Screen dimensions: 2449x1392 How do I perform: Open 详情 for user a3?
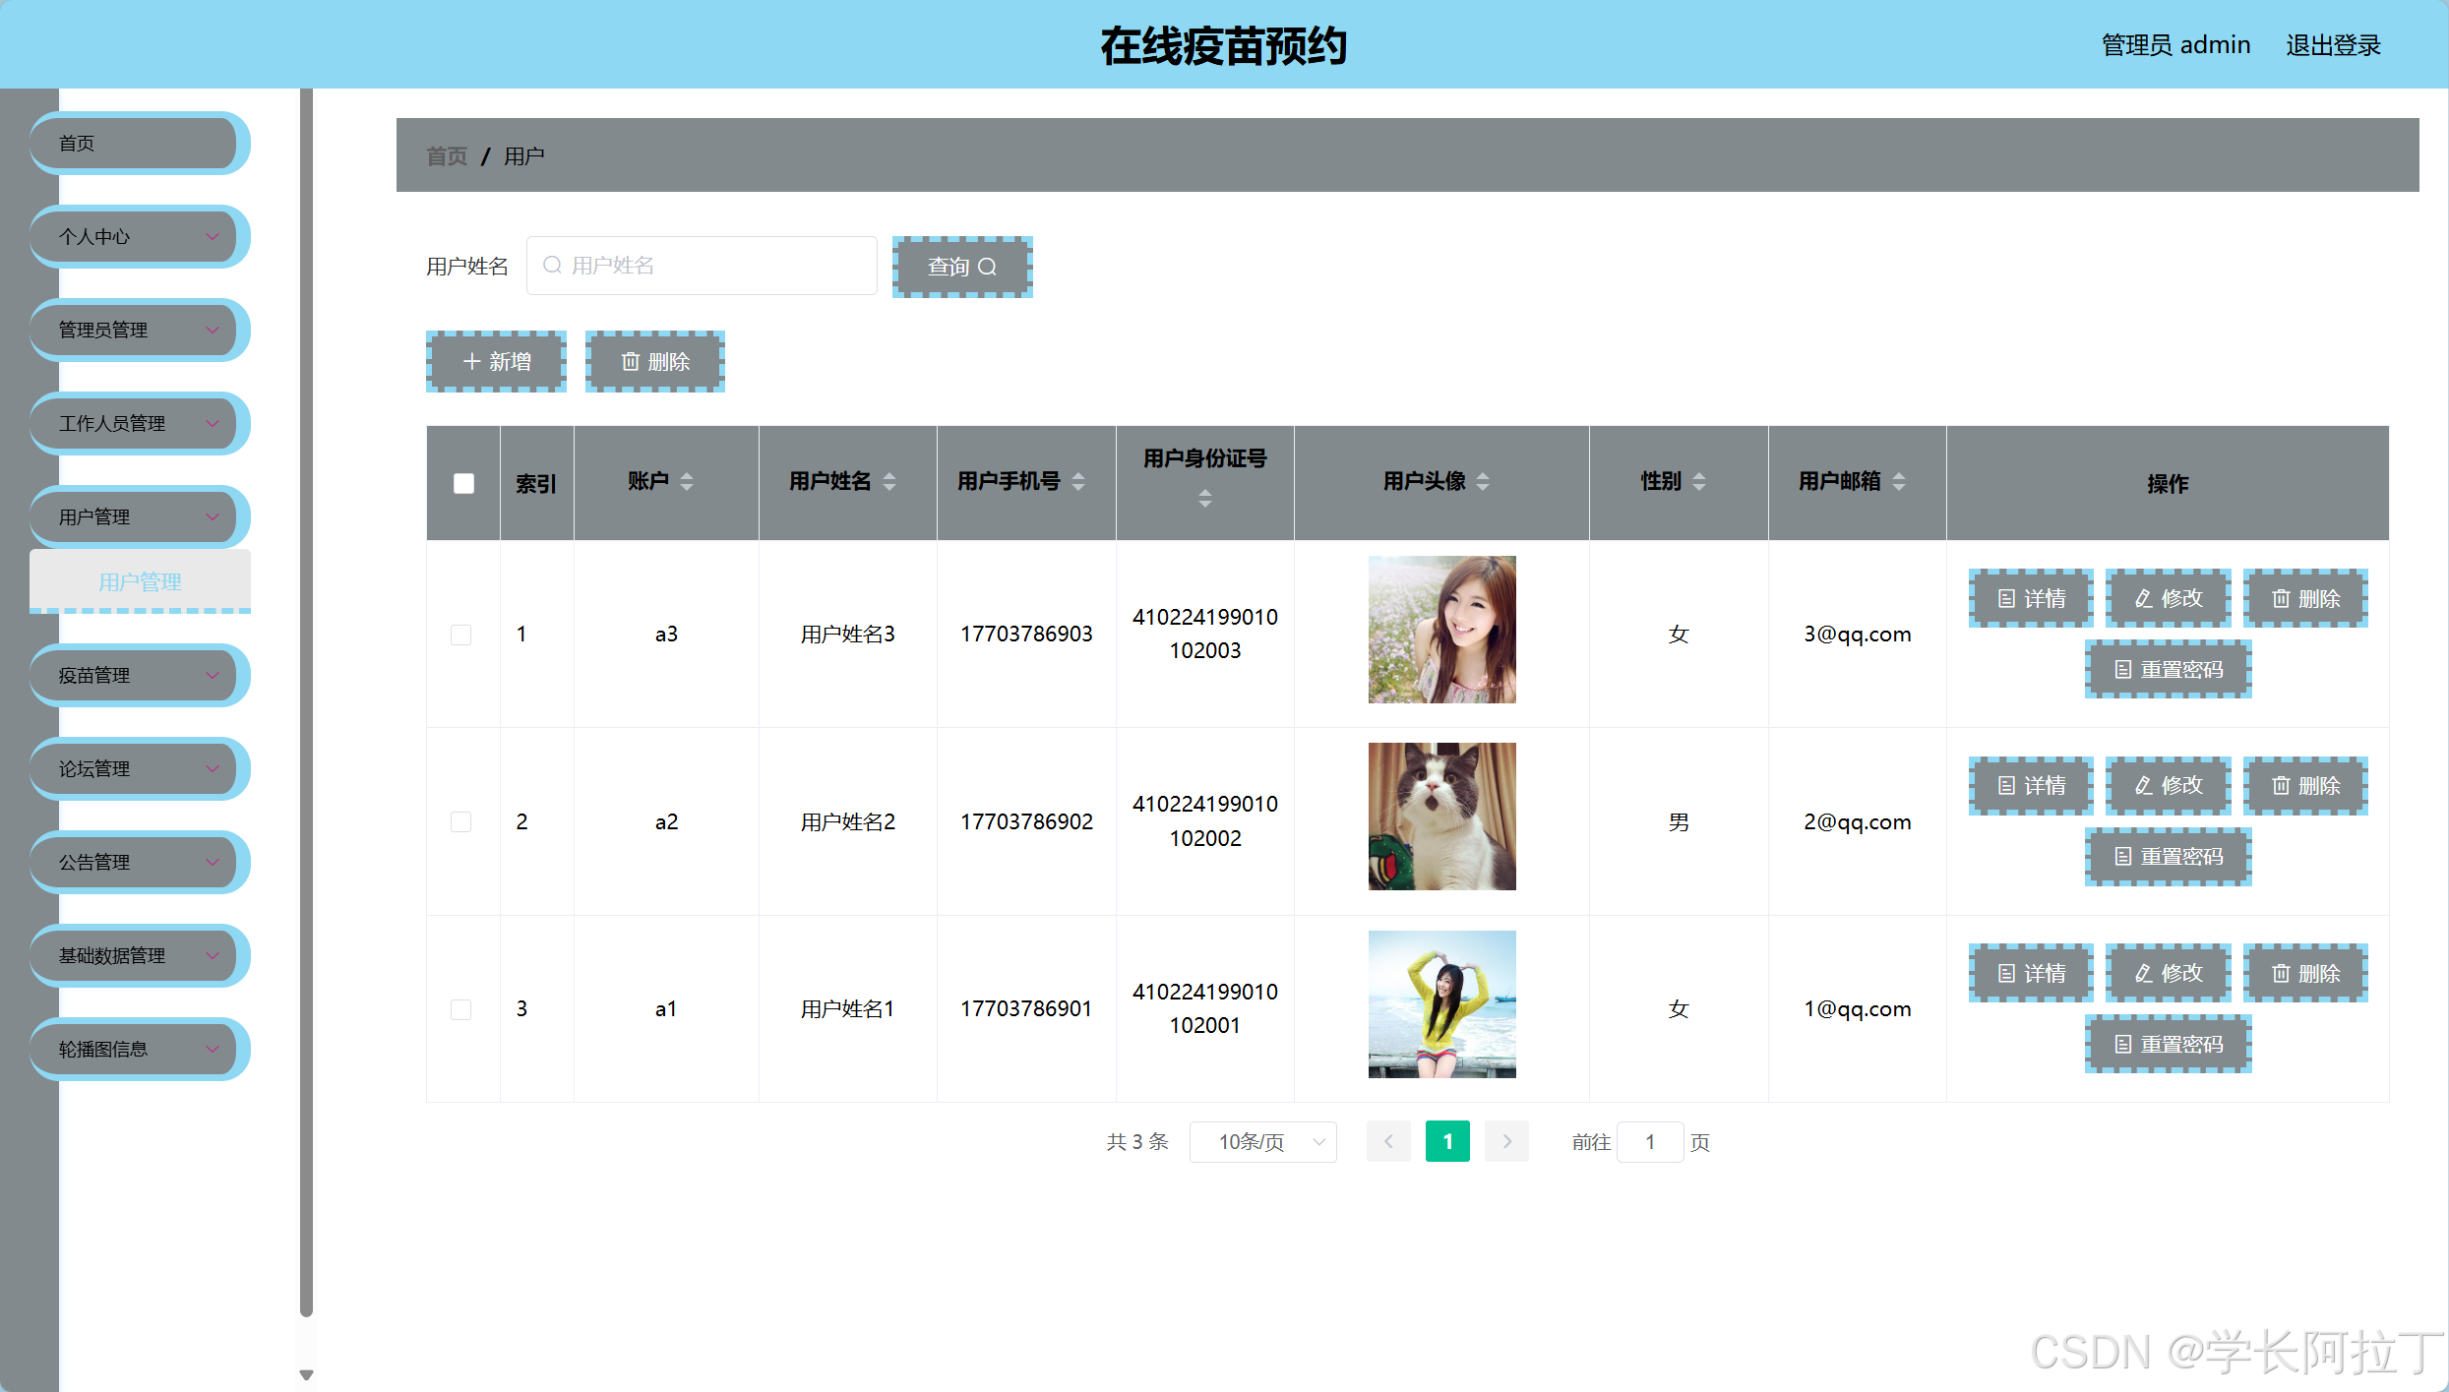click(2030, 598)
